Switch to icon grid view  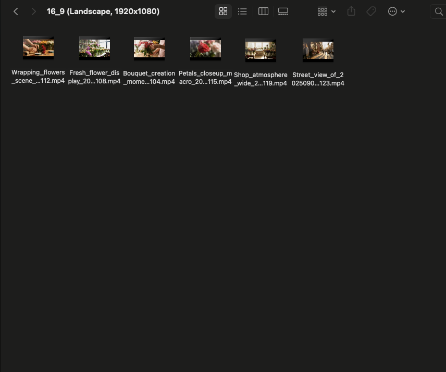pos(223,11)
